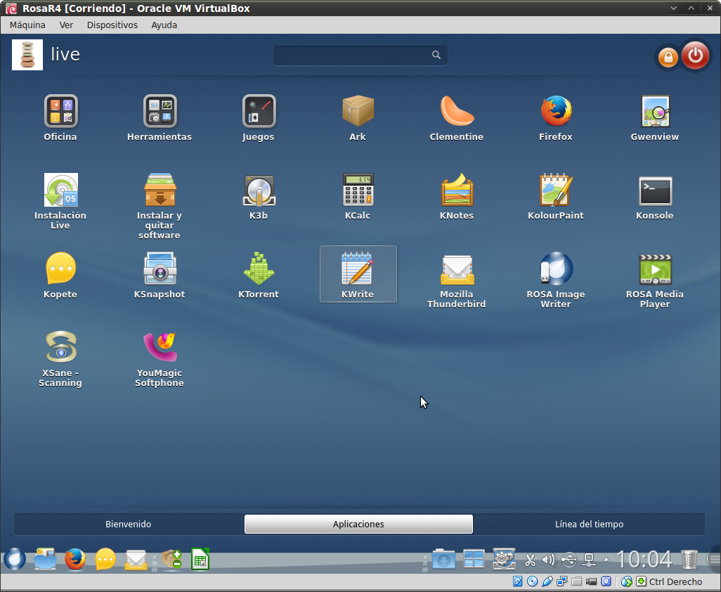Screen dimensions: 721x592
Task: Expand the Juegos application group
Action: [259, 112]
